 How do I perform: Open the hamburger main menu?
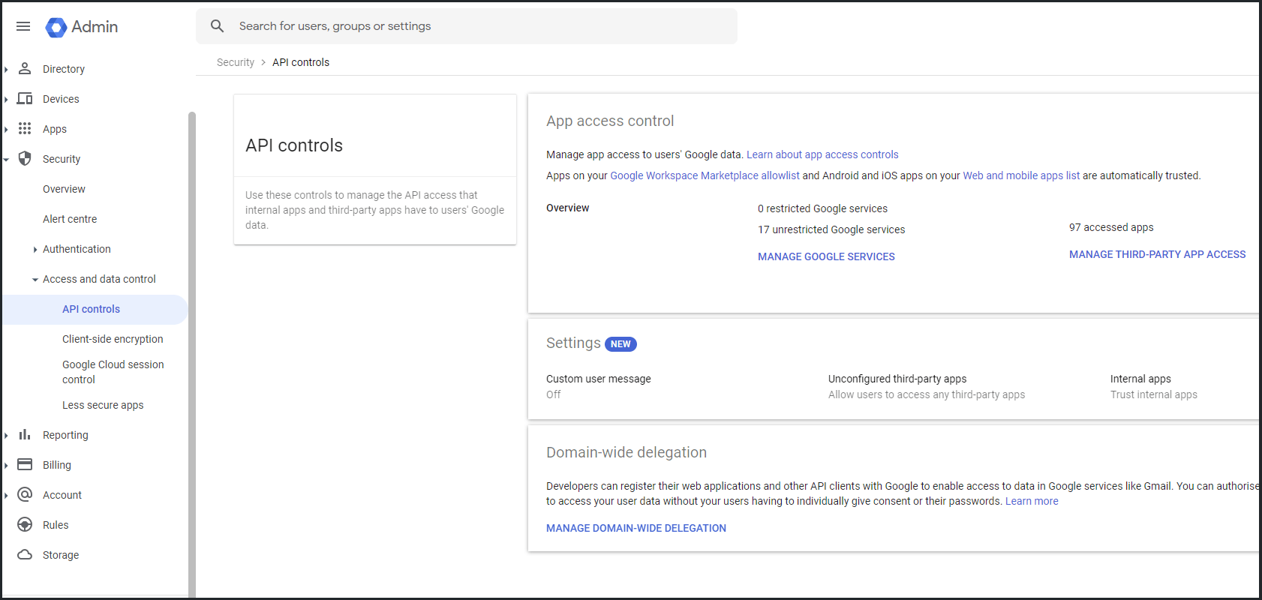pyautogui.click(x=23, y=26)
